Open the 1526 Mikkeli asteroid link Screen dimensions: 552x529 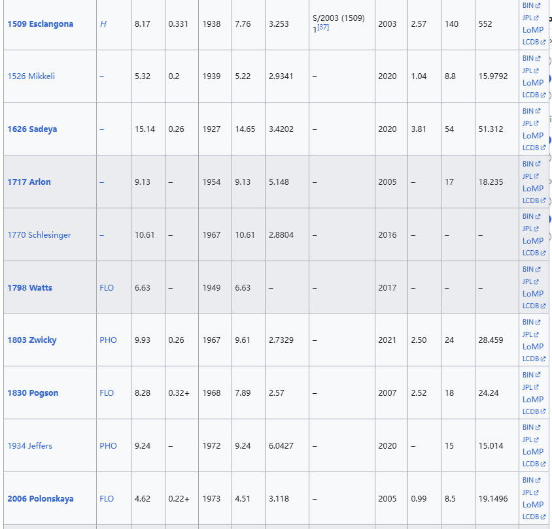pyautogui.click(x=31, y=76)
